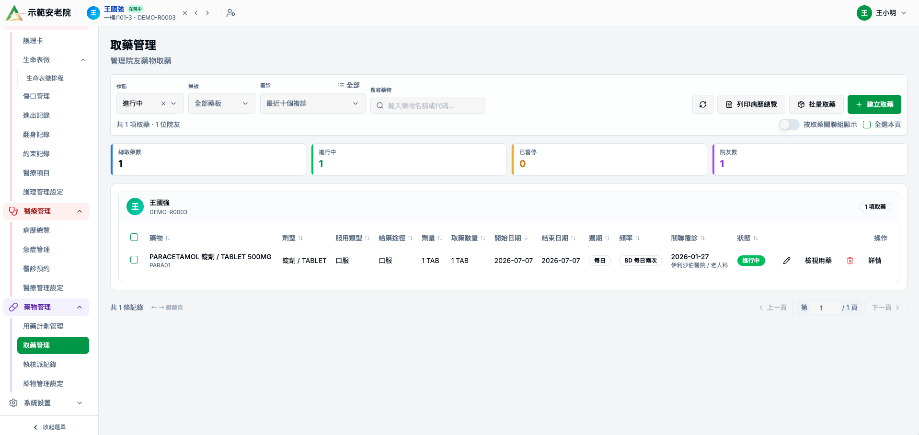Open the 最近十個複診 dropdown
The width and height of the screenshot is (919, 435).
click(x=313, y=103)
